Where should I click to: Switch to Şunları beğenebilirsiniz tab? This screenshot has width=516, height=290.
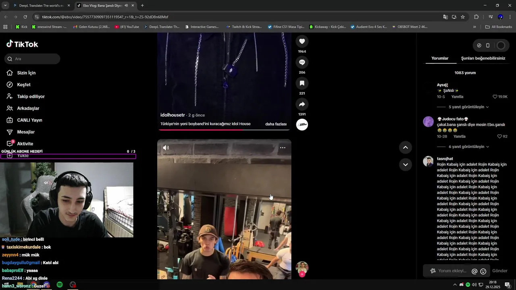[x=483, y=58]
